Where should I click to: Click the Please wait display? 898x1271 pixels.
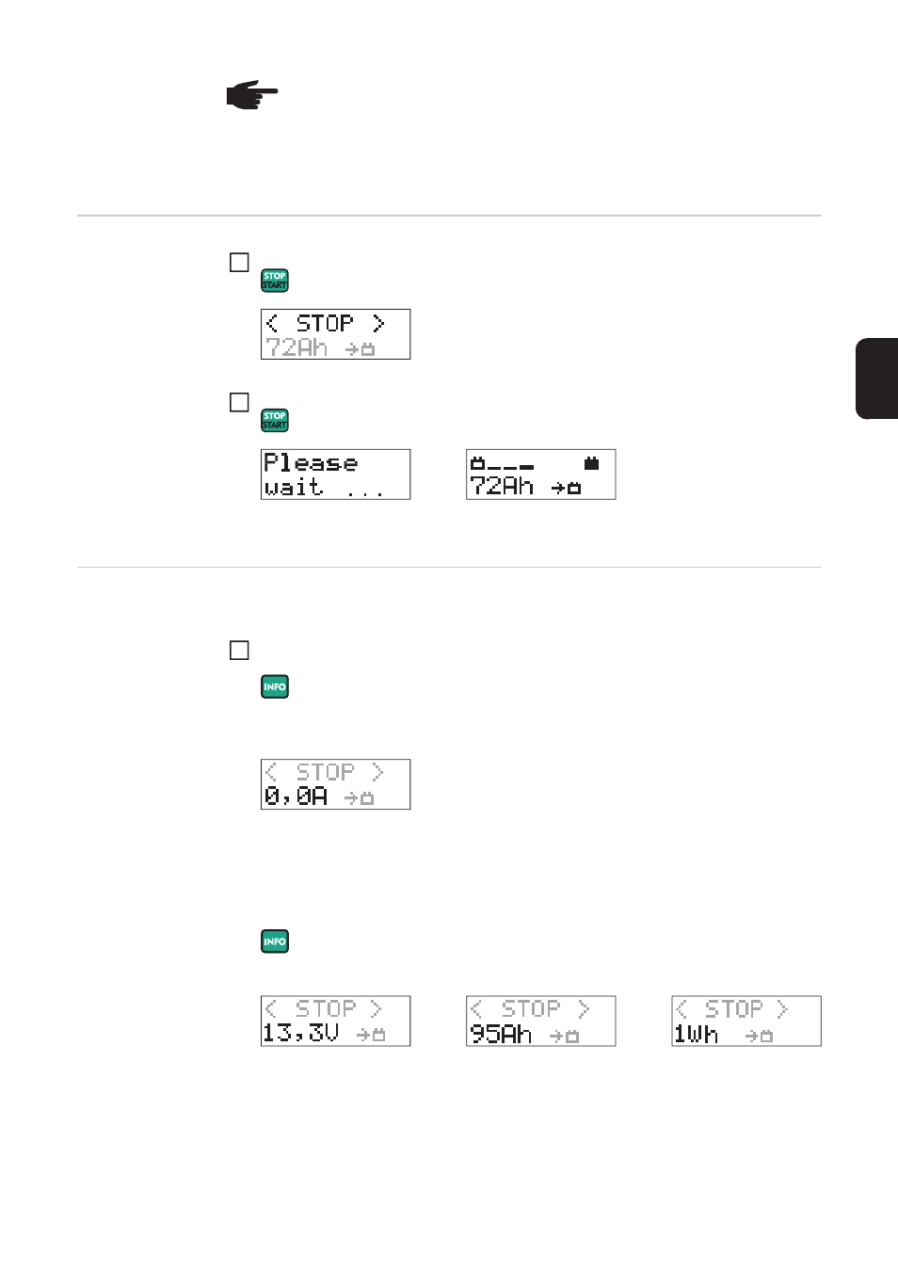pos(335,475)
